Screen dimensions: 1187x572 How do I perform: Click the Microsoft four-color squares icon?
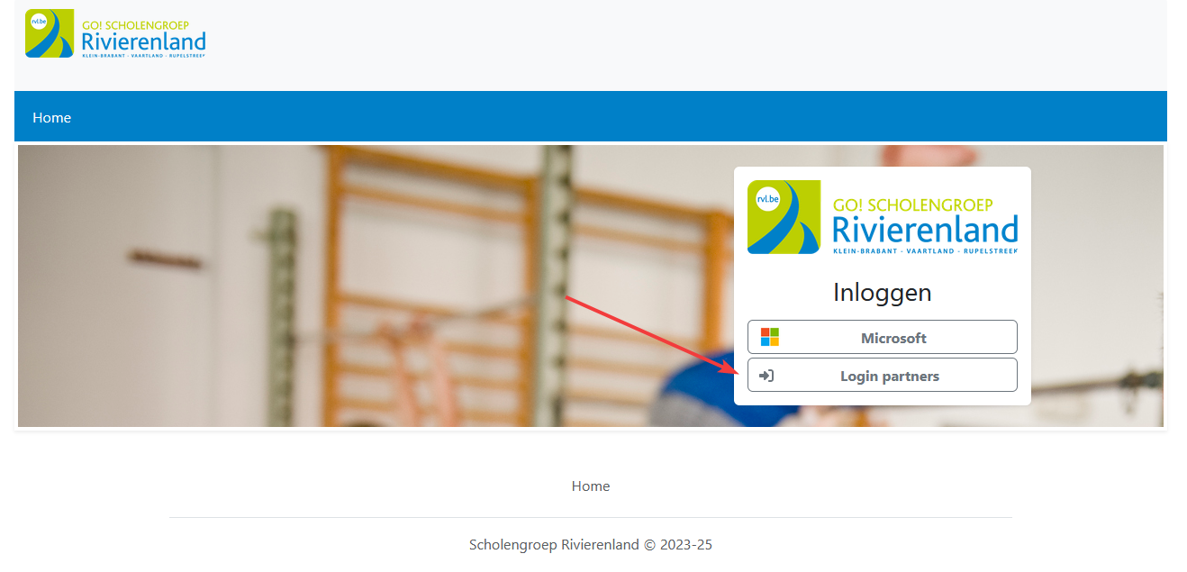[x=769, y=338]
